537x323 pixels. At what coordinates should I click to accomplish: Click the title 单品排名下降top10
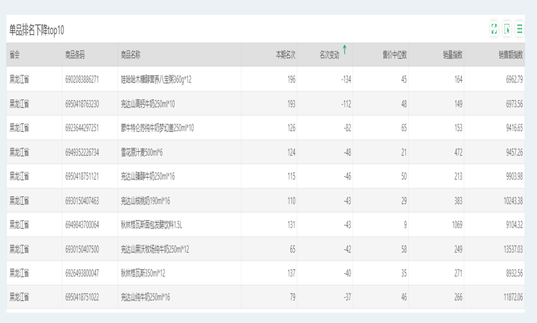[x=37, y=30]
